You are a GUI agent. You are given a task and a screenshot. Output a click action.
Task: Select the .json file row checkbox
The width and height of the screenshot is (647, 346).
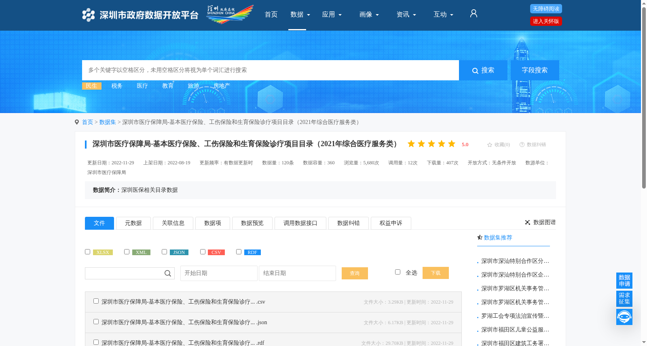(96, 322)
